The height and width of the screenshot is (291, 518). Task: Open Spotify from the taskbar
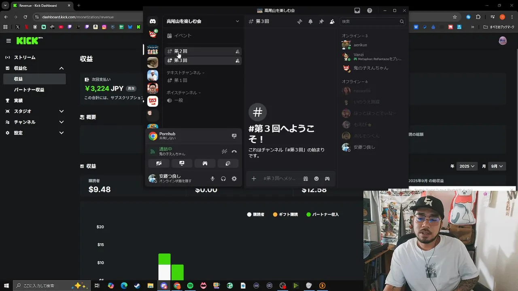190,286
